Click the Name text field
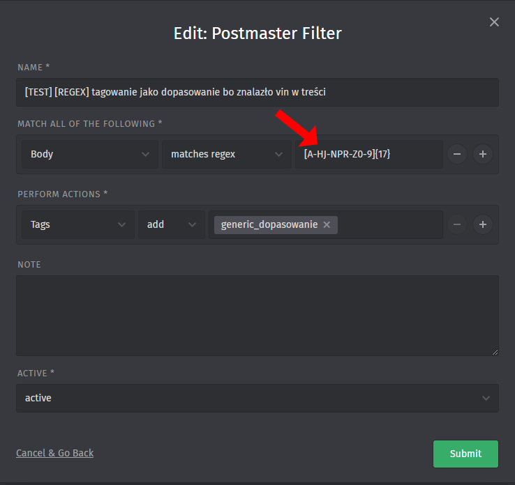 257,92
